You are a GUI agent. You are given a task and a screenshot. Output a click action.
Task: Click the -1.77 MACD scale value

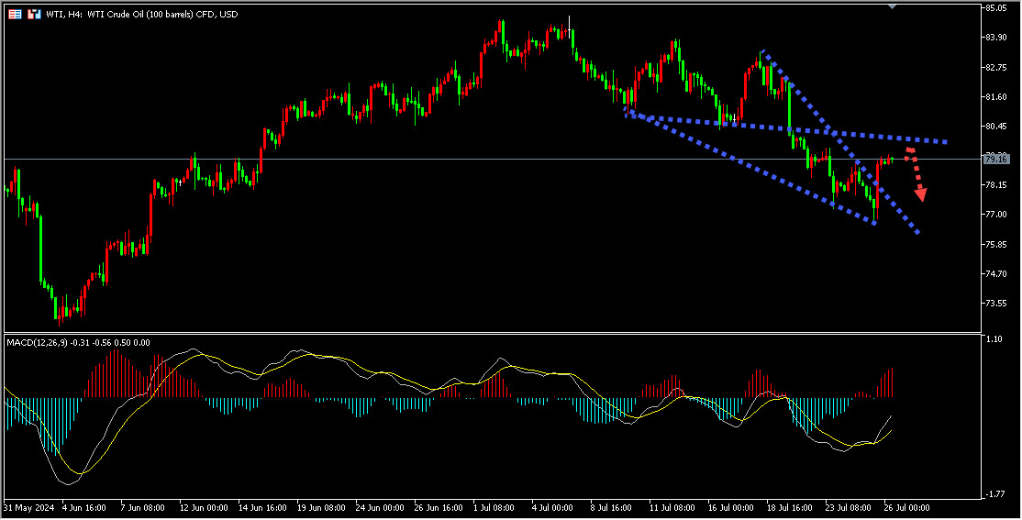click(994, 494)
